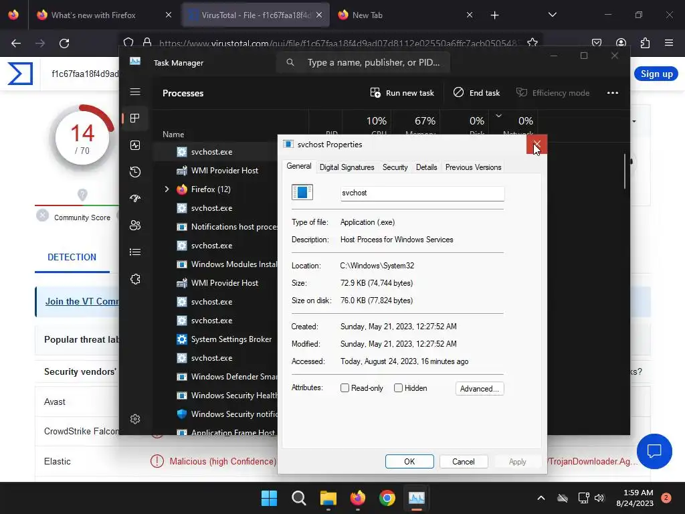Click the svchost file name field
The width and height of the screenshot is (685, 514).
(423, 193)
